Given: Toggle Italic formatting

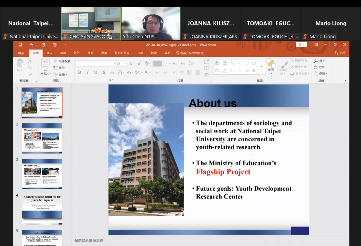Looking at the screenshot, I should point(88,72).
